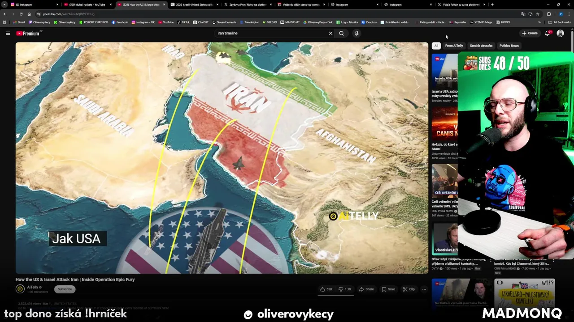
Task: Dislike the video with thumbs down
Action: tap(345, 289)
